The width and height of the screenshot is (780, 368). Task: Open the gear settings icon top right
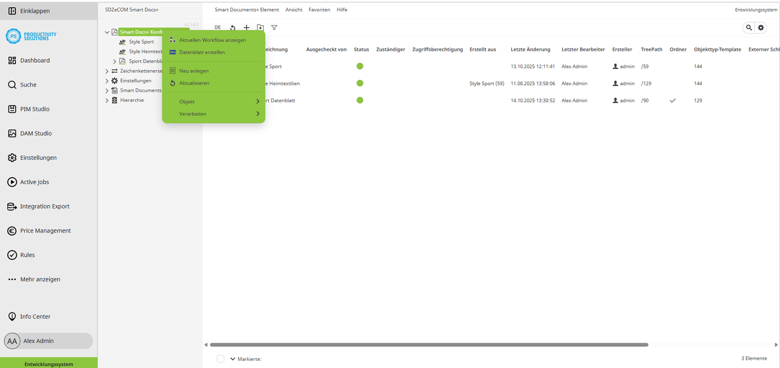761,28
